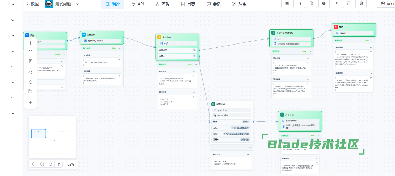Click the folder icon in the canvas toolbar

(x=30, y=91)
